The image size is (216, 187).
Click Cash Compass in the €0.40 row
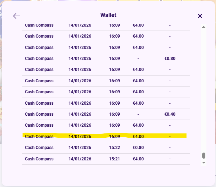tap(39, 114)
